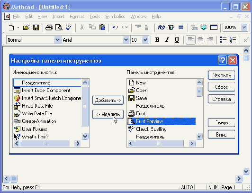This screenshot has height=193, width=252.
Task: Click the dialog's question mark help icon
Action: click(222, 60)
